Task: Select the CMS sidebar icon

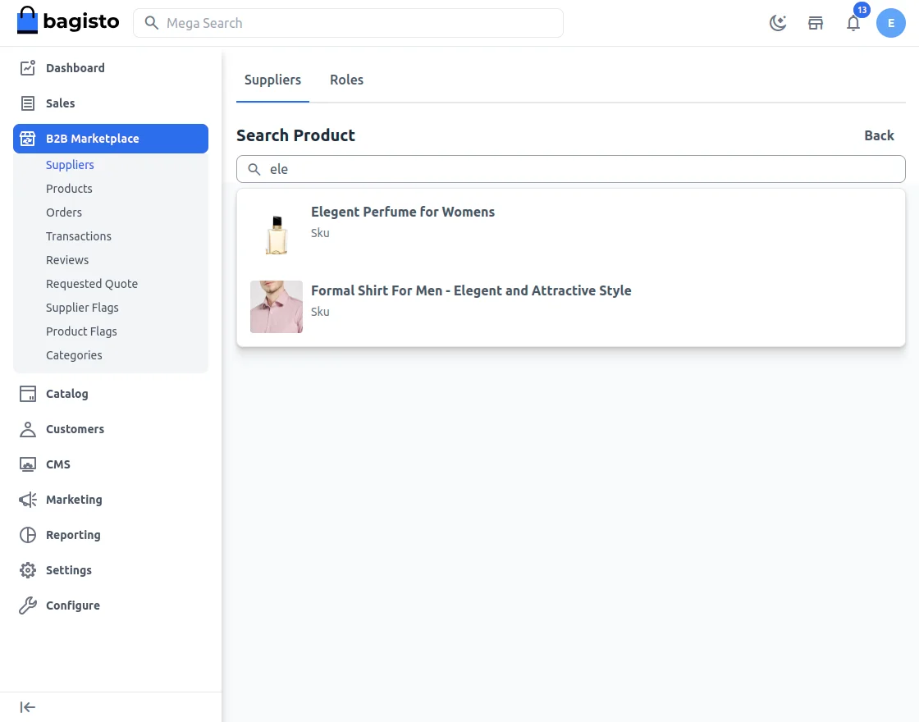Action: 26,464
